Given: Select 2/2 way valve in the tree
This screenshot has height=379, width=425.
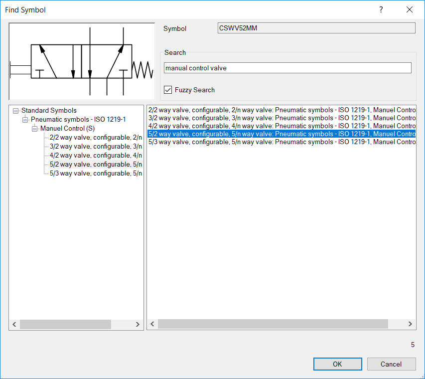Looking at the screenshot, I should (96, 137).
